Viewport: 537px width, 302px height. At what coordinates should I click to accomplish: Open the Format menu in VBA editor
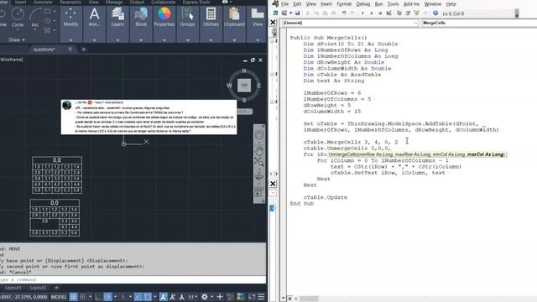click(344, 4)
